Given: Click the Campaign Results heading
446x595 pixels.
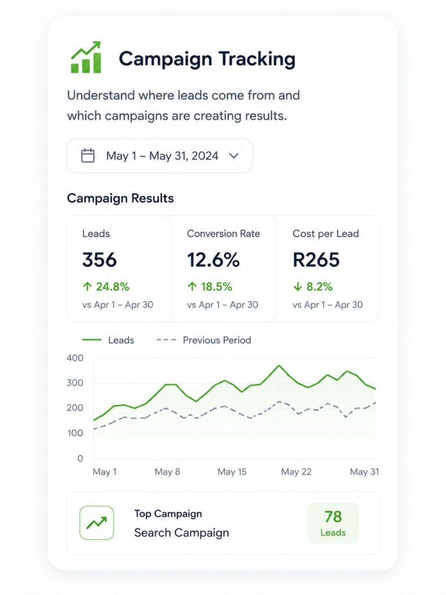Looking at the screenshot, I should tap(120, 198).
